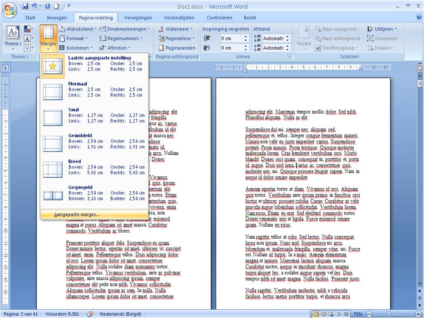Switch to the Start tab
Viewport: 424px width, 318px height.
click(x=30, y=18)
